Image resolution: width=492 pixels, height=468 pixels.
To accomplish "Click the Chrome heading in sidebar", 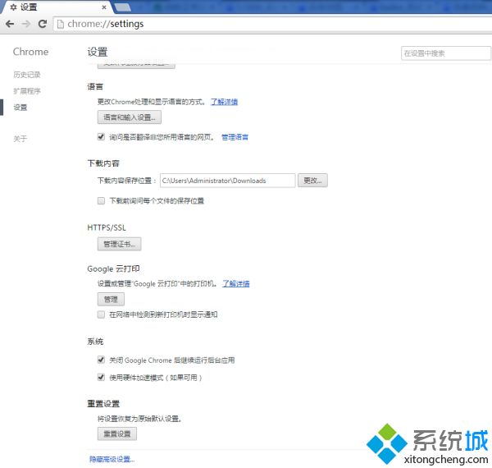I will tap(31, 52).
